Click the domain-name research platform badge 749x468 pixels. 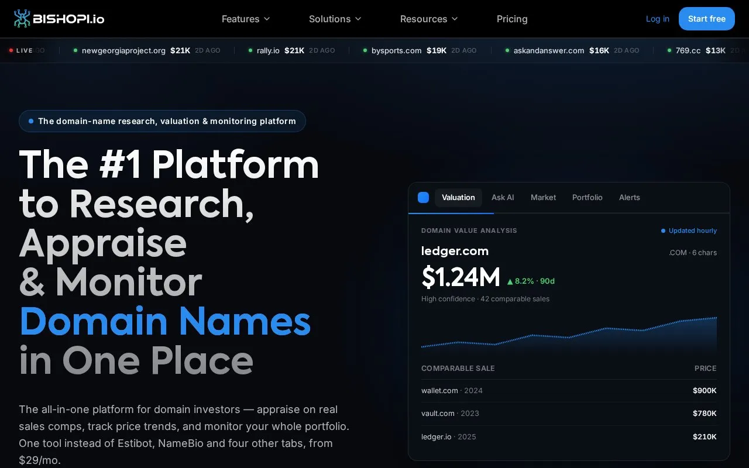pyautogui.click(x=162, y=121)
